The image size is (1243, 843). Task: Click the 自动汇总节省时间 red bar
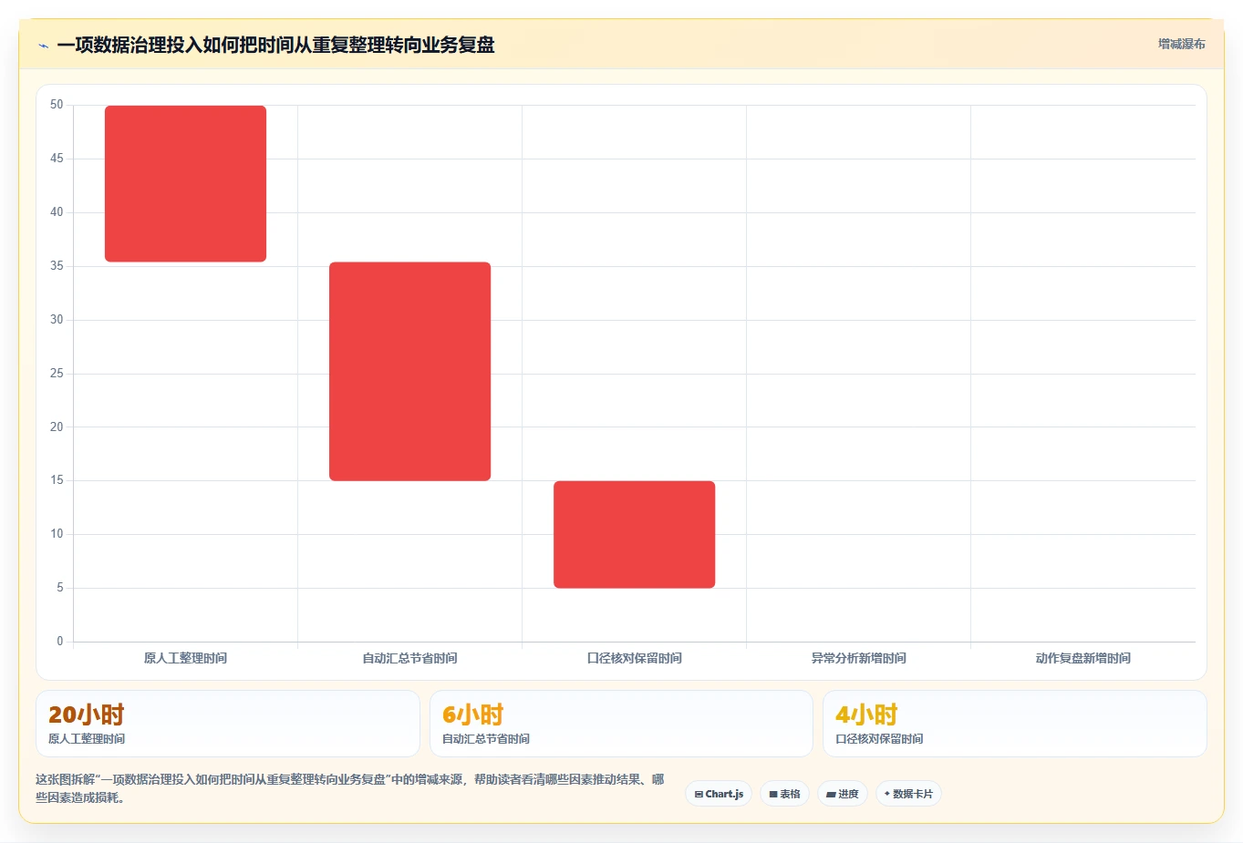point(410,372)
